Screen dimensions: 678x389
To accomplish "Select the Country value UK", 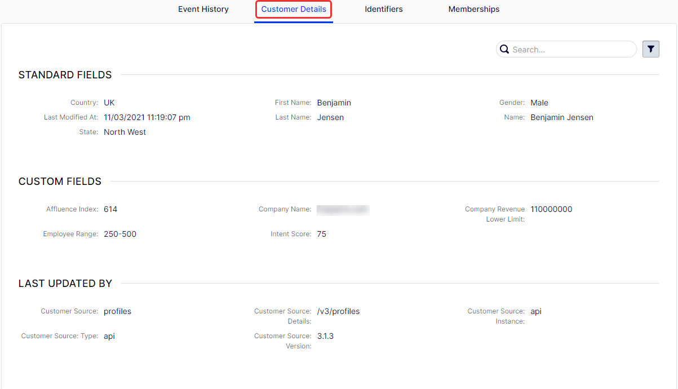I will point(109,103).
